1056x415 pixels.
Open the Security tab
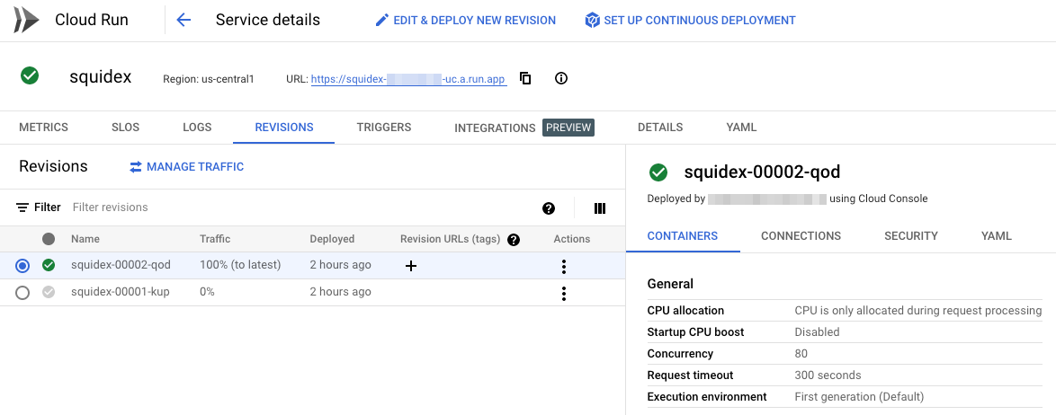[911, 236]
